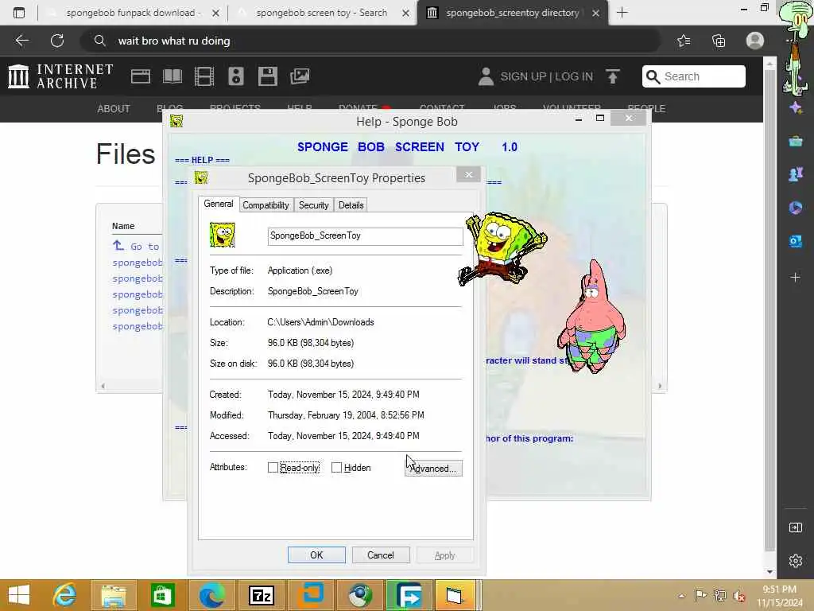Add a sidebar app with plus icon
The width and height of the screenshot is (814, 611).
(795, 278)
